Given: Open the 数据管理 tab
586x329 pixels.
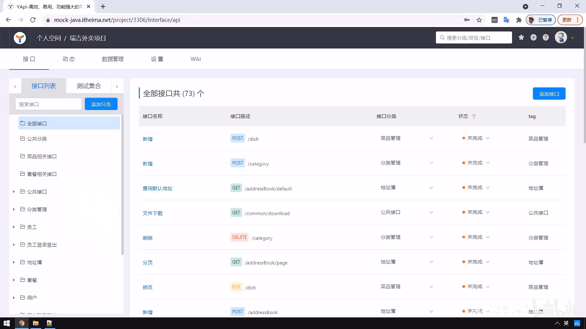Looking at the screenshot, I should coord(113,59).
